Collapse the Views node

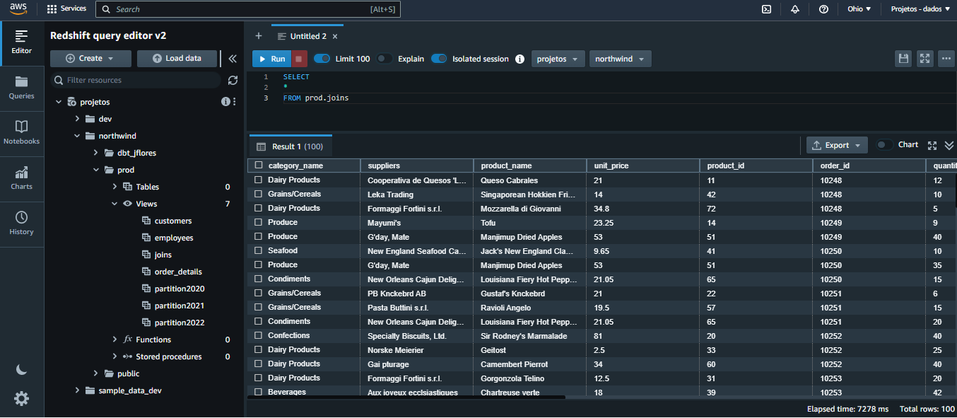tap(114, 204)
